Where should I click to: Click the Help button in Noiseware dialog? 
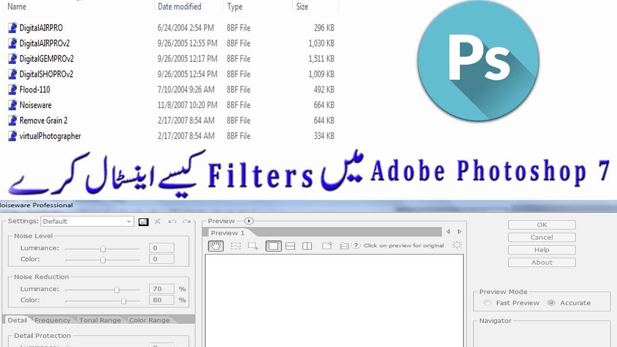pos(542,250)
